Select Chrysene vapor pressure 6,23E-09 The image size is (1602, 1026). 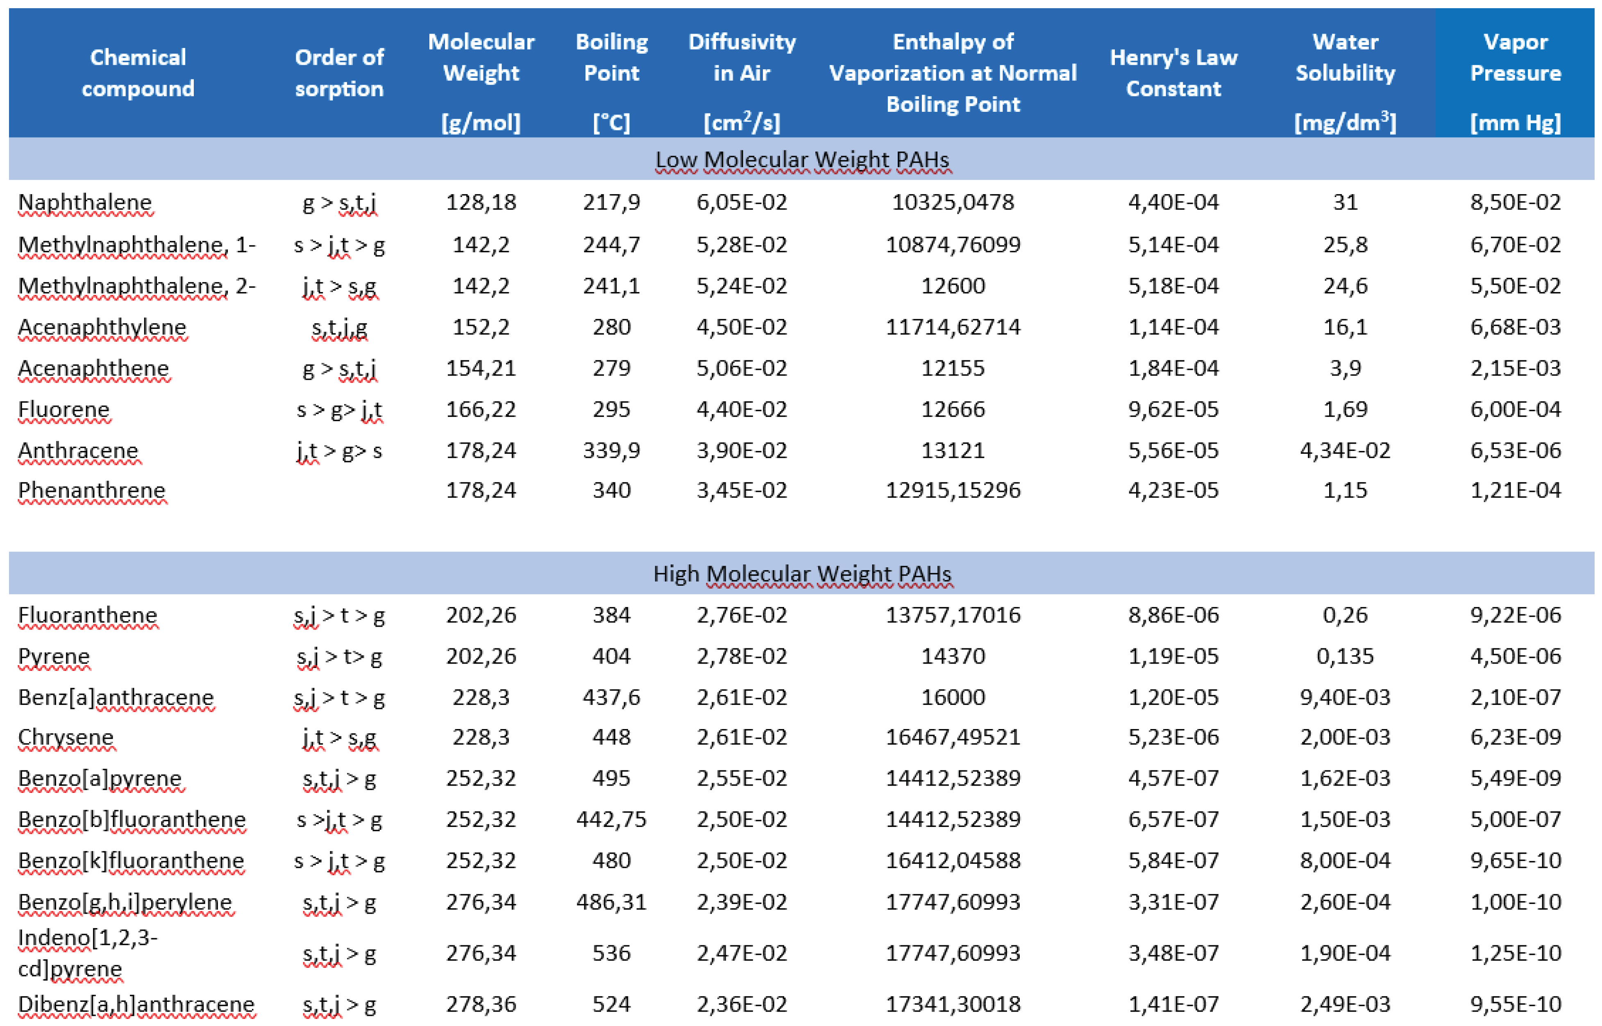coord(1516,737)
